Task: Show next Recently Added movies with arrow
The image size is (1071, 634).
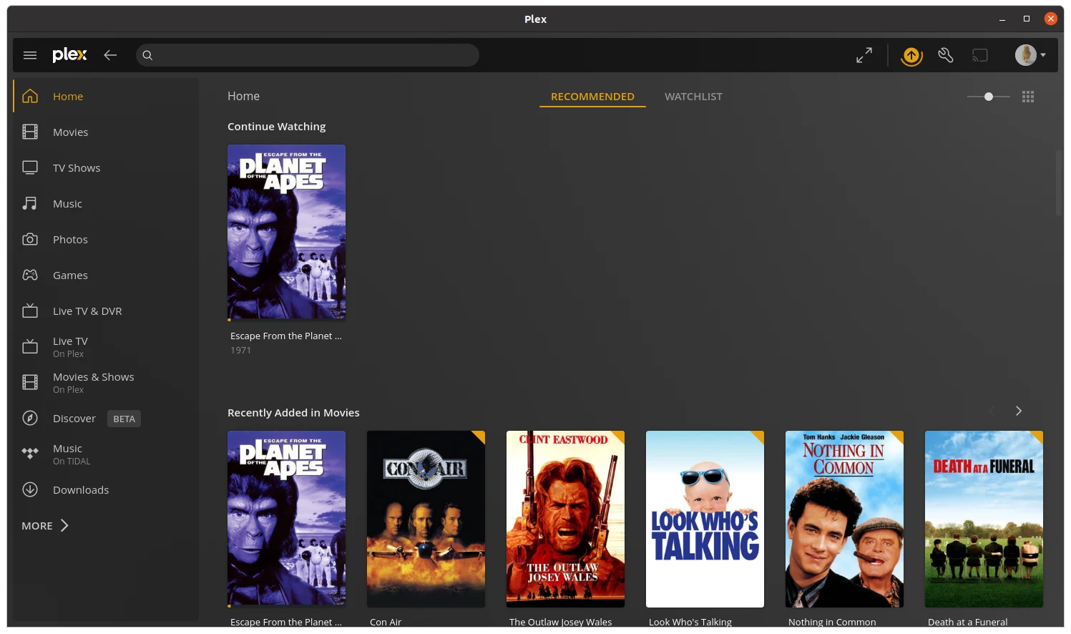Action: (1019, 411)
